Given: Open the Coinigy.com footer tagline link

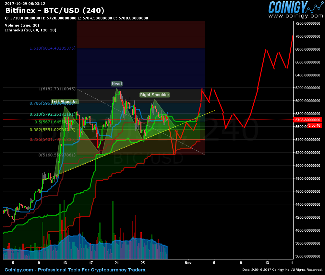Looking at the screenshot, I should 76,270.
